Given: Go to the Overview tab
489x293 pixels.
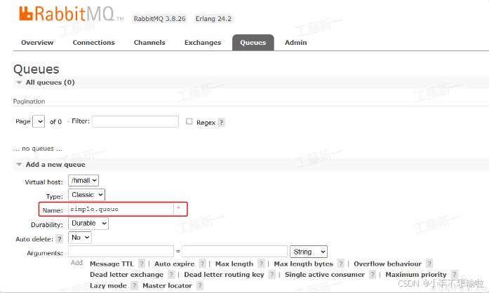Looking at the screenshot, I should click(x=37, y=43).
